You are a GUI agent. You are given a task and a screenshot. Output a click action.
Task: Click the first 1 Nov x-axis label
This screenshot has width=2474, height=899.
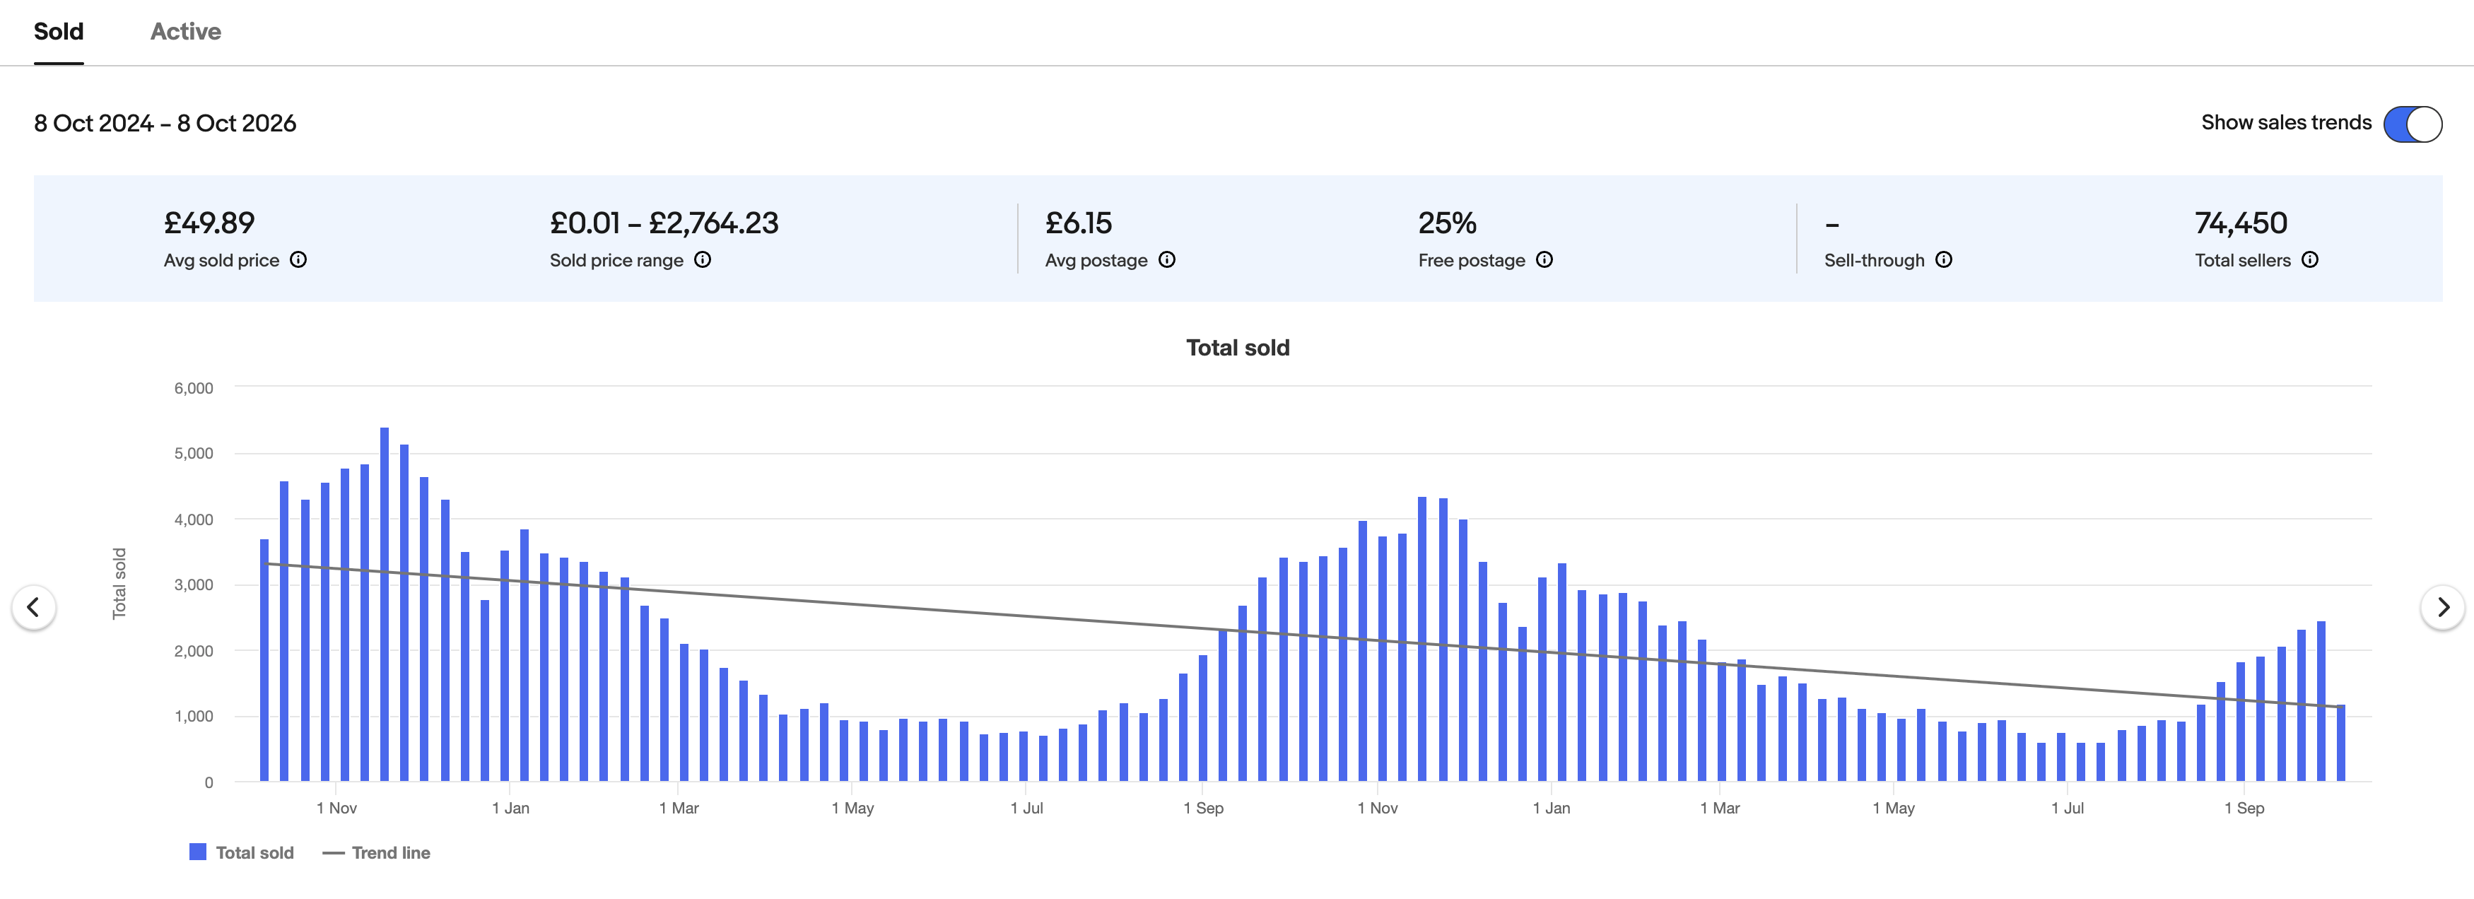tap(336, 808)
